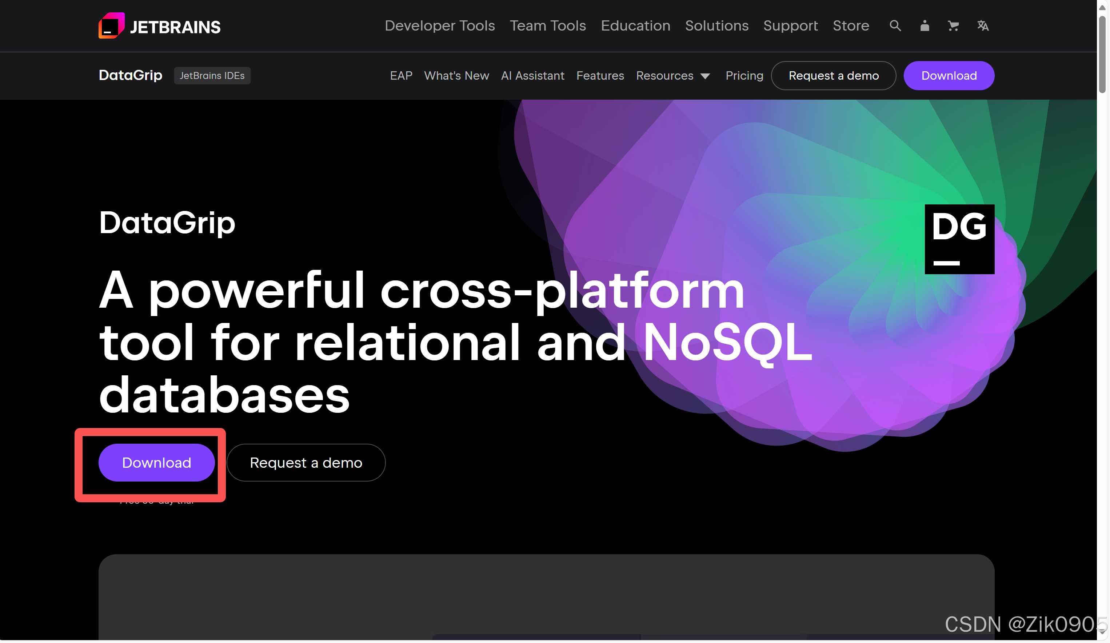This screenshot has width=1110, height=643.
Task: Click the hero Request a demo button
Action: point(306,463)
